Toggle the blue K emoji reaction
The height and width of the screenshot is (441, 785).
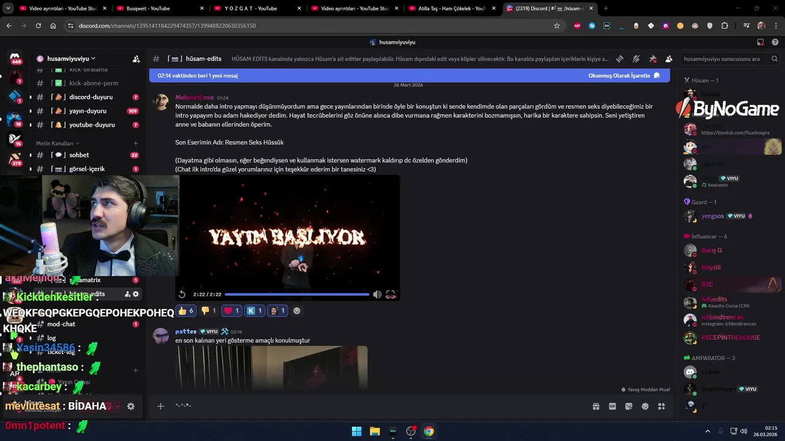(x=255, y=311)
